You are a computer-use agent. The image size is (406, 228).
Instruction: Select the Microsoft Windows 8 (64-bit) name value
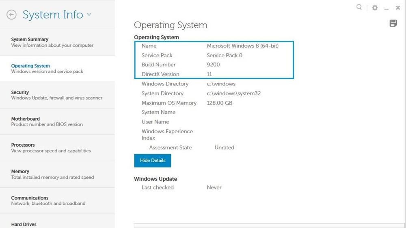point(242,46)
